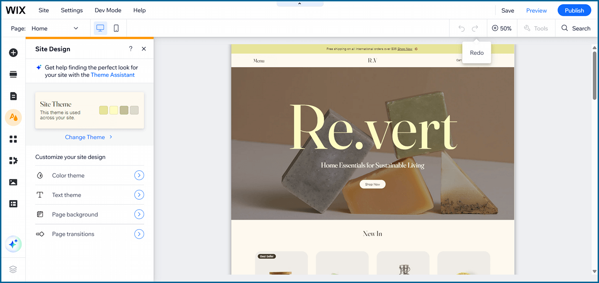Open Pages & Menu sidebar icon
Viewport: 599px width, 283px height.
click(x=13, y=96)
